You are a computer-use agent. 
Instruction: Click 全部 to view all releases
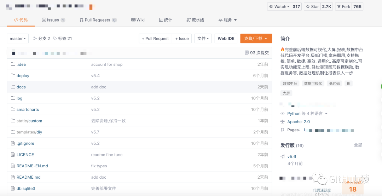click(x=358, y=145)
